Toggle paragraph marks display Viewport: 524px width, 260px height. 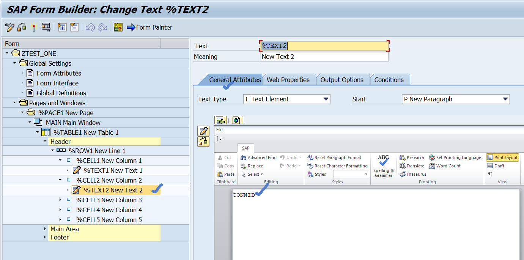point(490,174)
